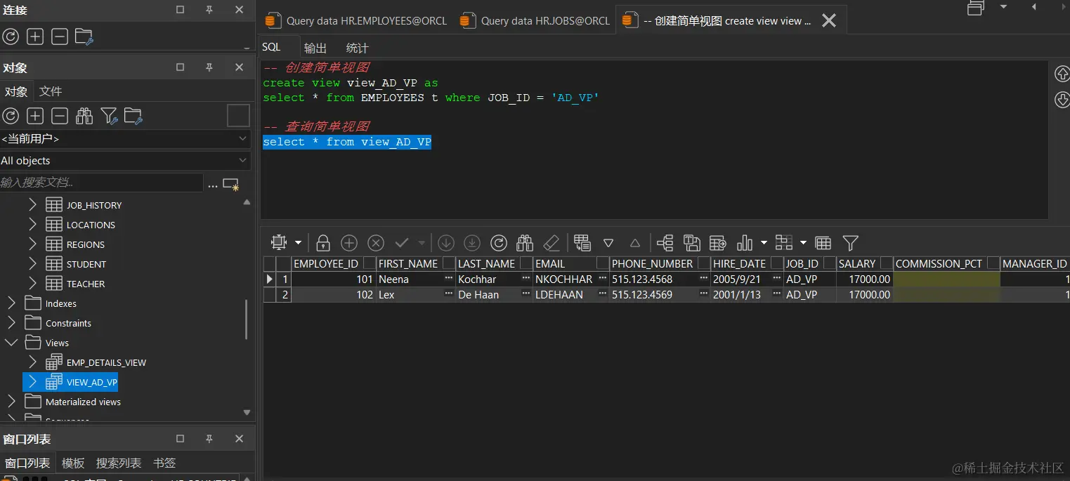Refresh the object browser in 对象 panel
Screen dimensions: 1070x481
pos(11,116)
